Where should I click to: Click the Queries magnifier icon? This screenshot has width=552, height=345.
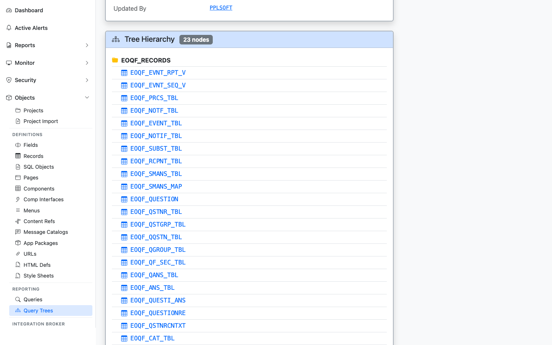tap(18, 299)
